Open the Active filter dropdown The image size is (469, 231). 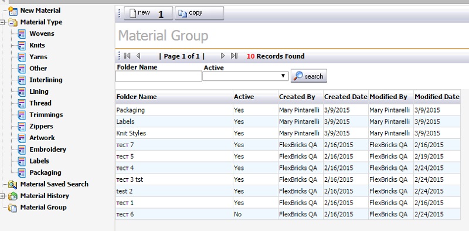(x=246, y=76)
